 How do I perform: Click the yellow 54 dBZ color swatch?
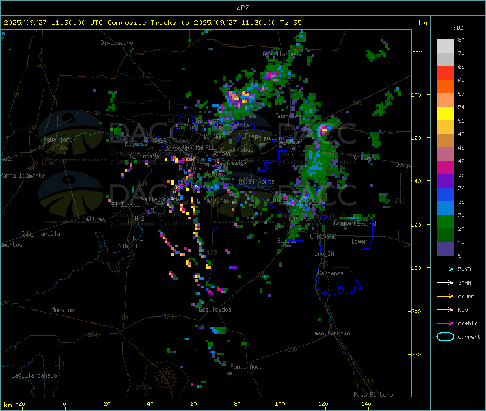coord(445,114)
